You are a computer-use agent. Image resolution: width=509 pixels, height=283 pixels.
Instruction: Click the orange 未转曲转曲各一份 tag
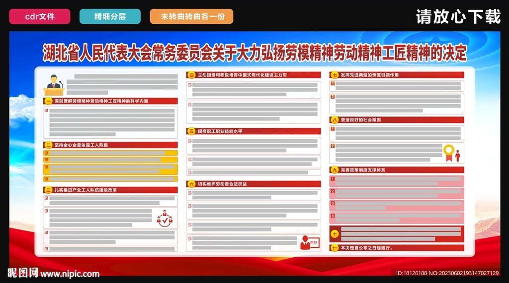[191, 16]
